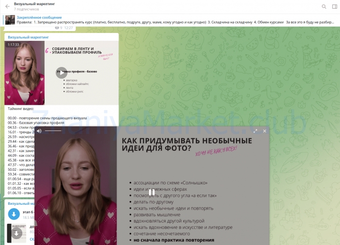The width and height of the screenshot is (340, 245).
Task: Click the '01.01.32' timing line
Action: [21, 184]
